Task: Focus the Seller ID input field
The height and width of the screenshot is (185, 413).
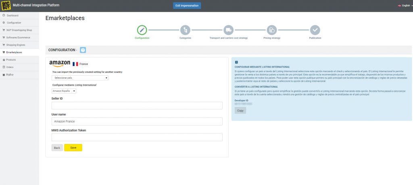Action: (x=137, y=106)
